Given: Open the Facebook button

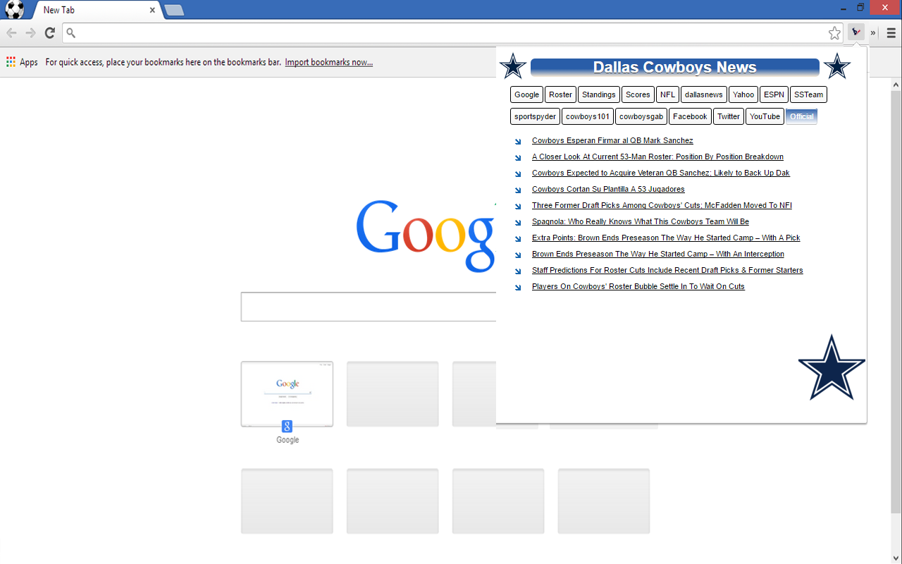Looking at the screenshot, I should 690,116.
